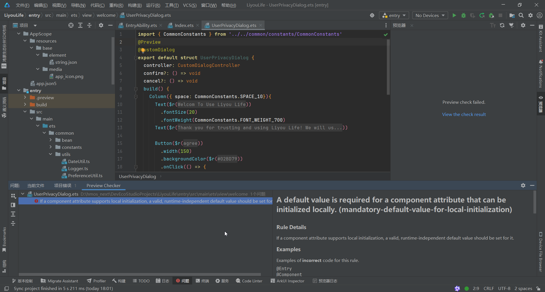Image resolution: width=545 pixels, height=292 pixels.
Task: Hide the project tool panel
Action: point(110,25)
